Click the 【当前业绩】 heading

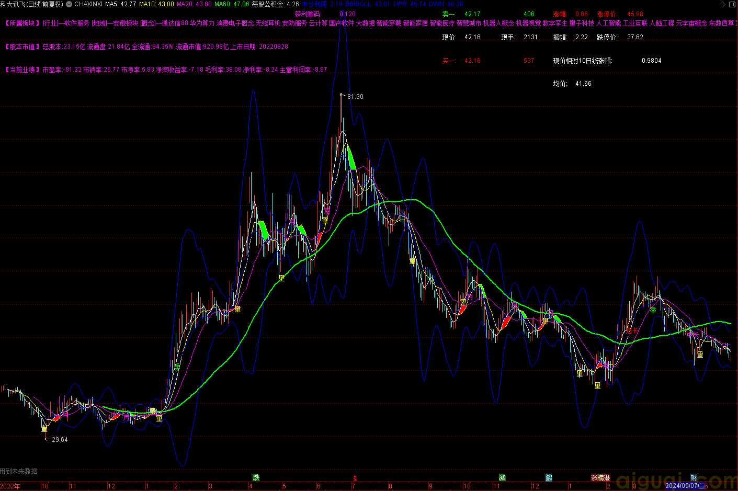22,70
